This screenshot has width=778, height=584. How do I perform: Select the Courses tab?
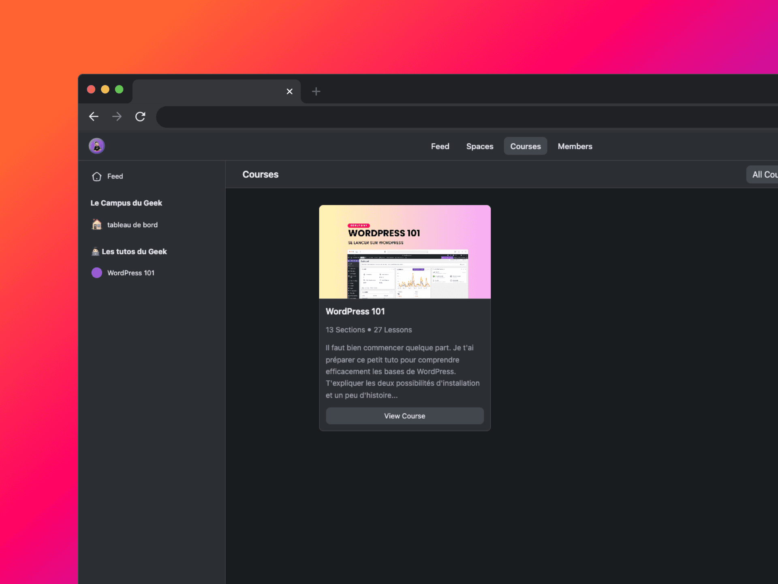click(526, 146)
